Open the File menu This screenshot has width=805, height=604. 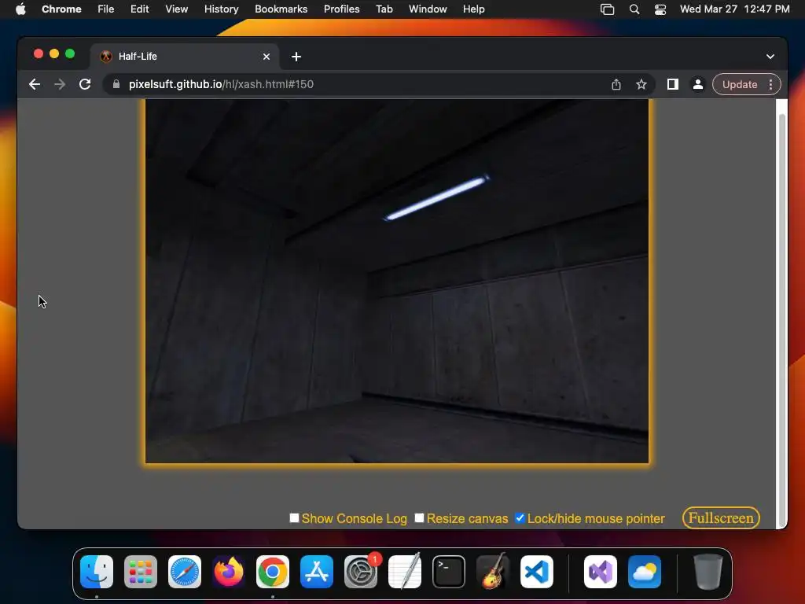[106, 9]
